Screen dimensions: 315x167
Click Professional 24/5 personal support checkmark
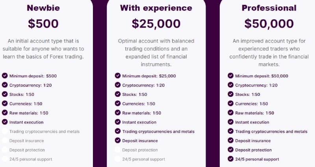coord(231,159)
